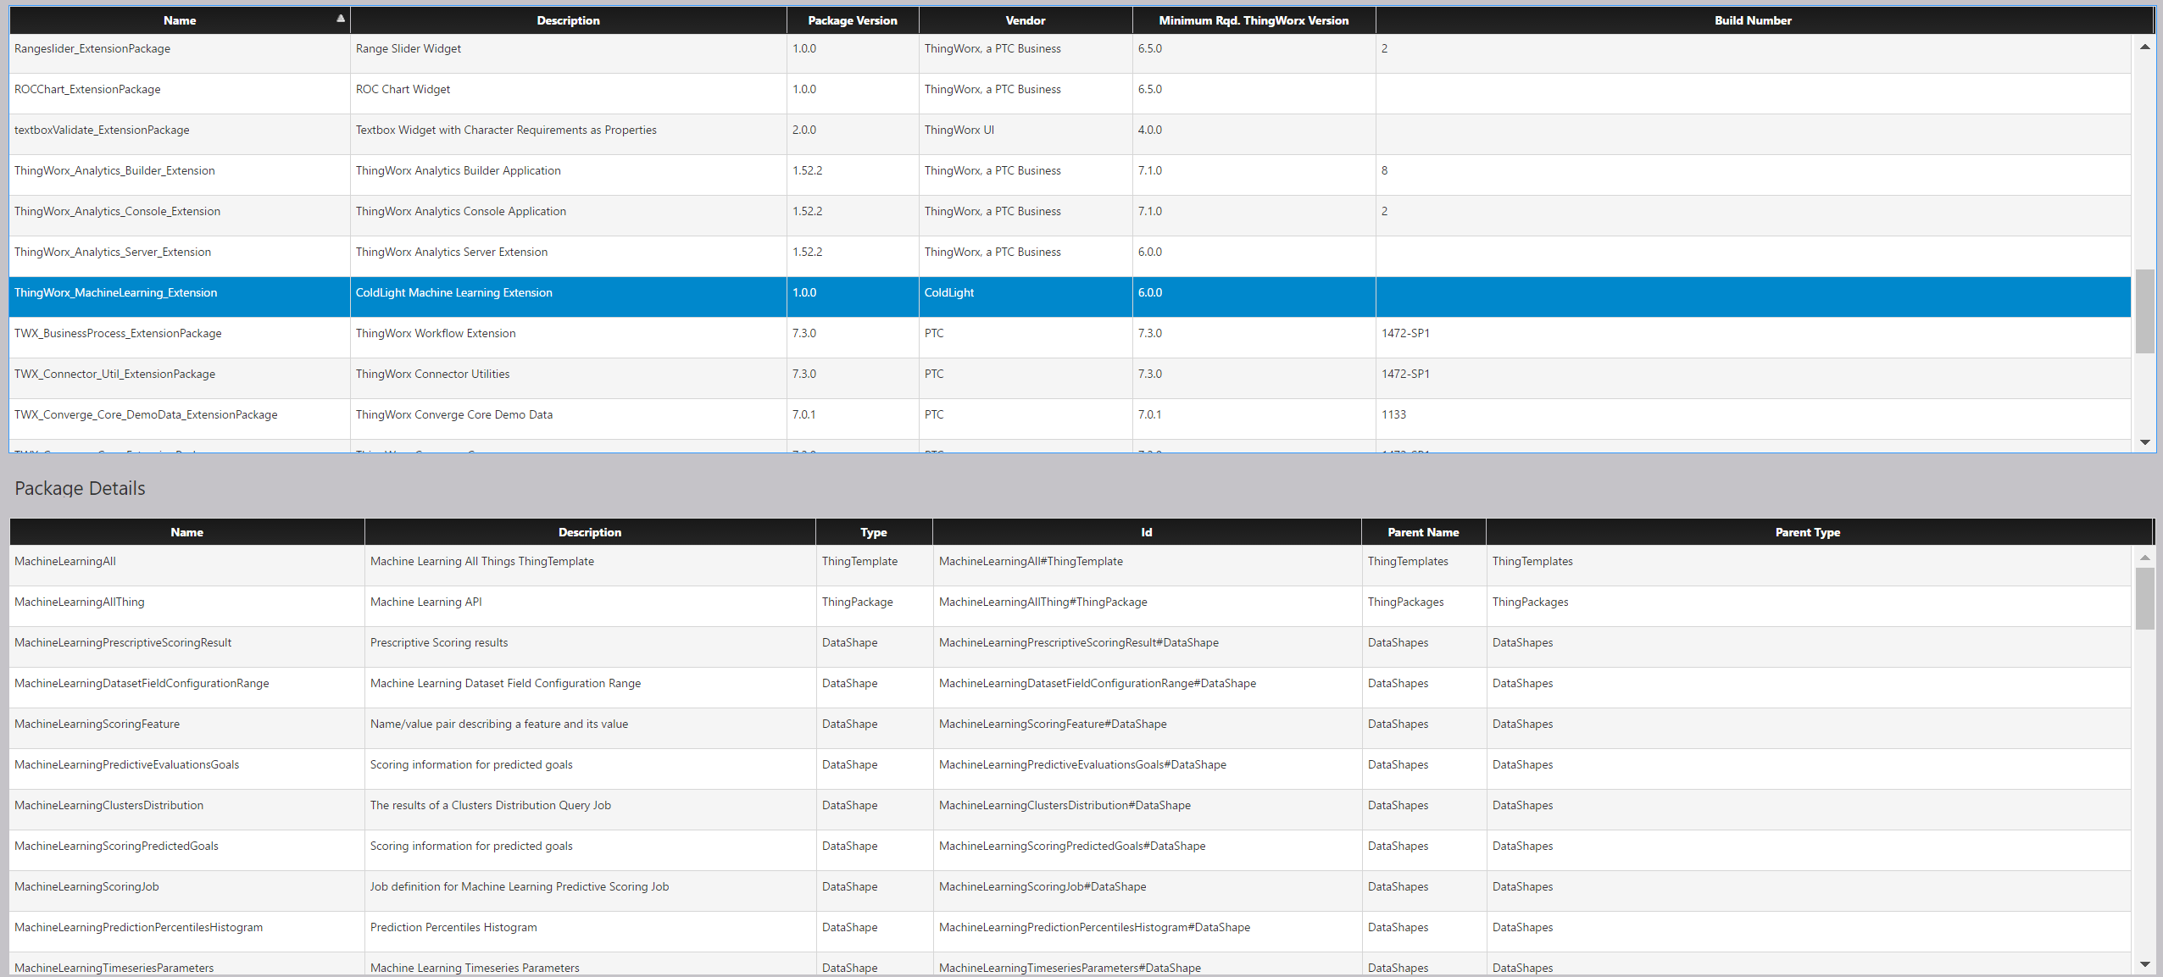This screenshot has width=2163, height=977.
Task: Sort by Name column ascending arrow icon
Action: click(x=341, y=18)
